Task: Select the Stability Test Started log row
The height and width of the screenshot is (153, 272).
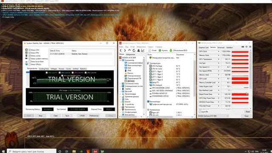Action: (x=81, y=54)
